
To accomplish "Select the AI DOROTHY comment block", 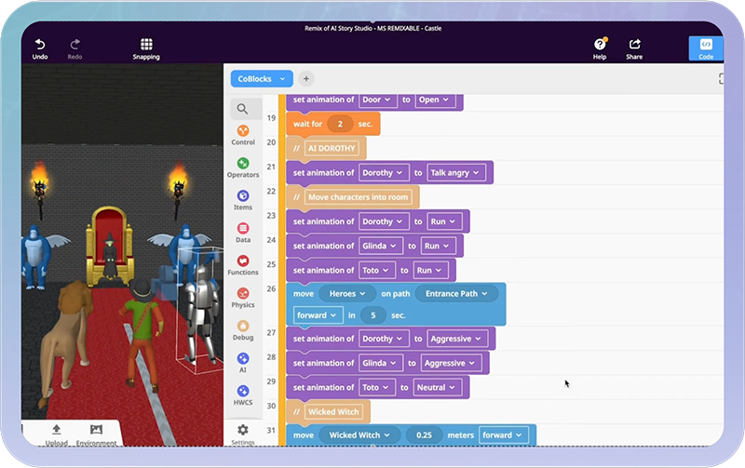I will (326, 148).
